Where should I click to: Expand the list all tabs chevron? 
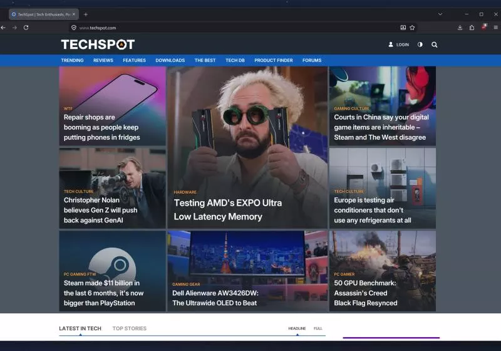(x=440, y=14)
